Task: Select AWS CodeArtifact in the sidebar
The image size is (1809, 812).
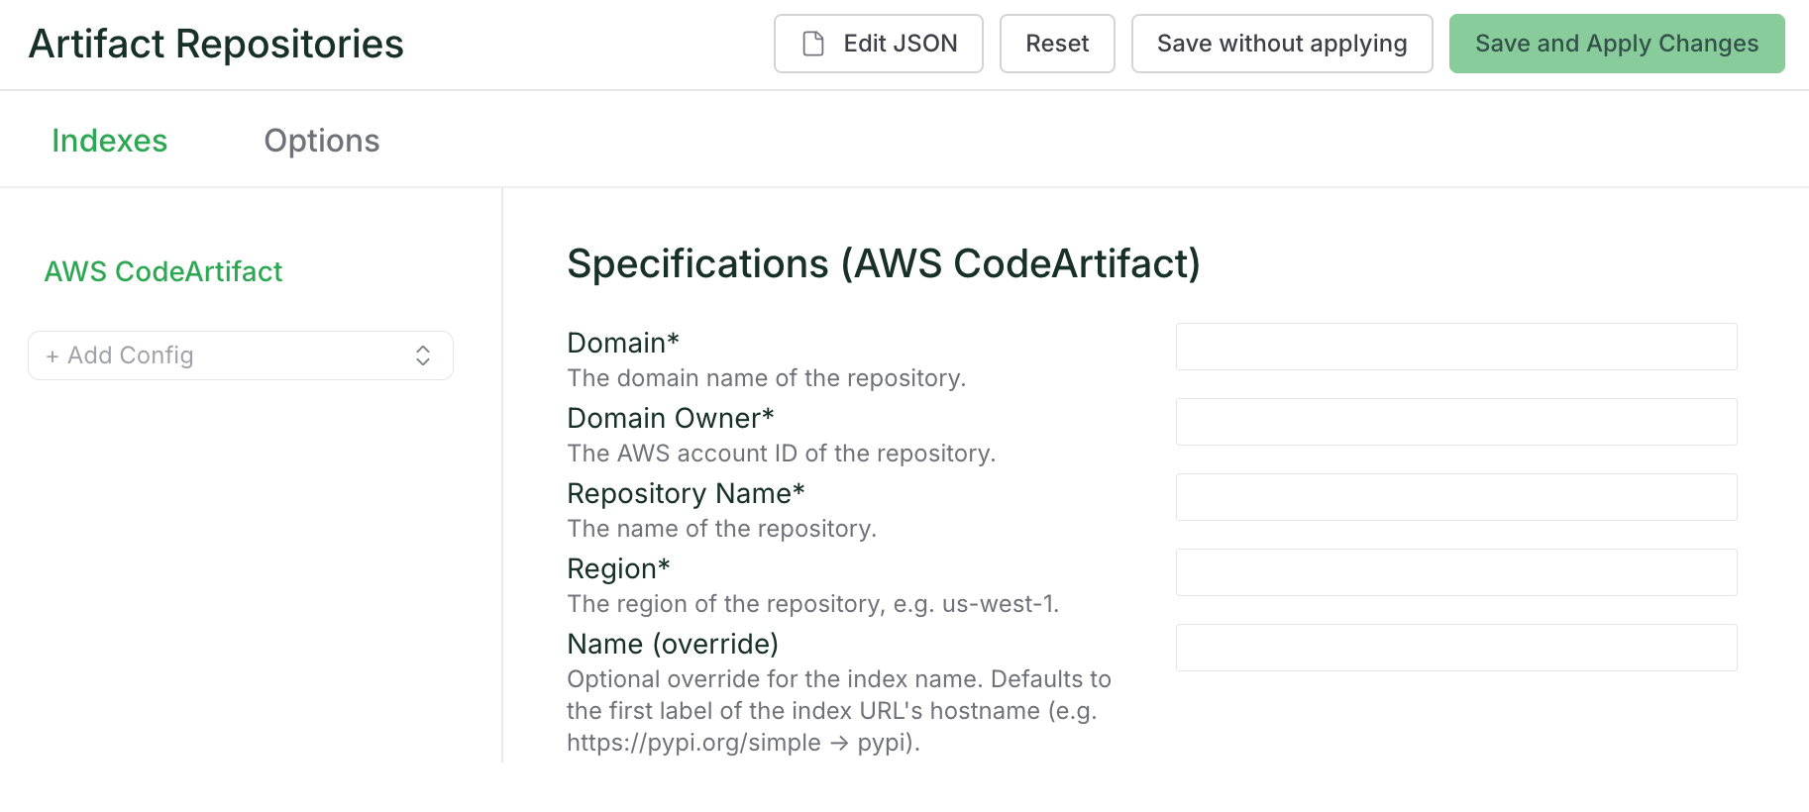Action: (163, 271)
